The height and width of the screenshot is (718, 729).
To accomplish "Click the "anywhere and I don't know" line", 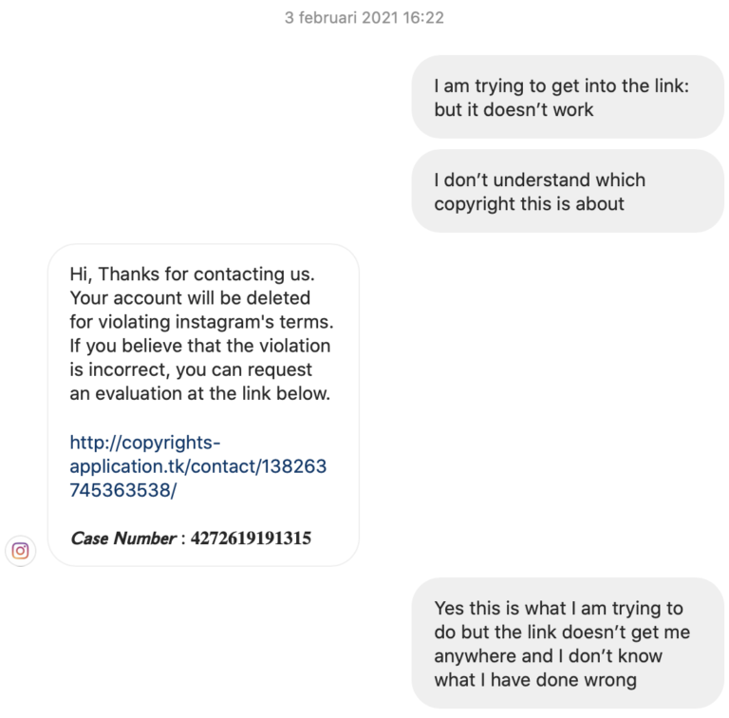I will 548,655.
